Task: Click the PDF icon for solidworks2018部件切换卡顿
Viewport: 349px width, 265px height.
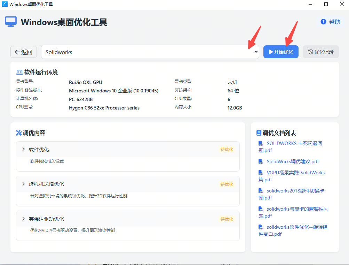Action: 261,191
